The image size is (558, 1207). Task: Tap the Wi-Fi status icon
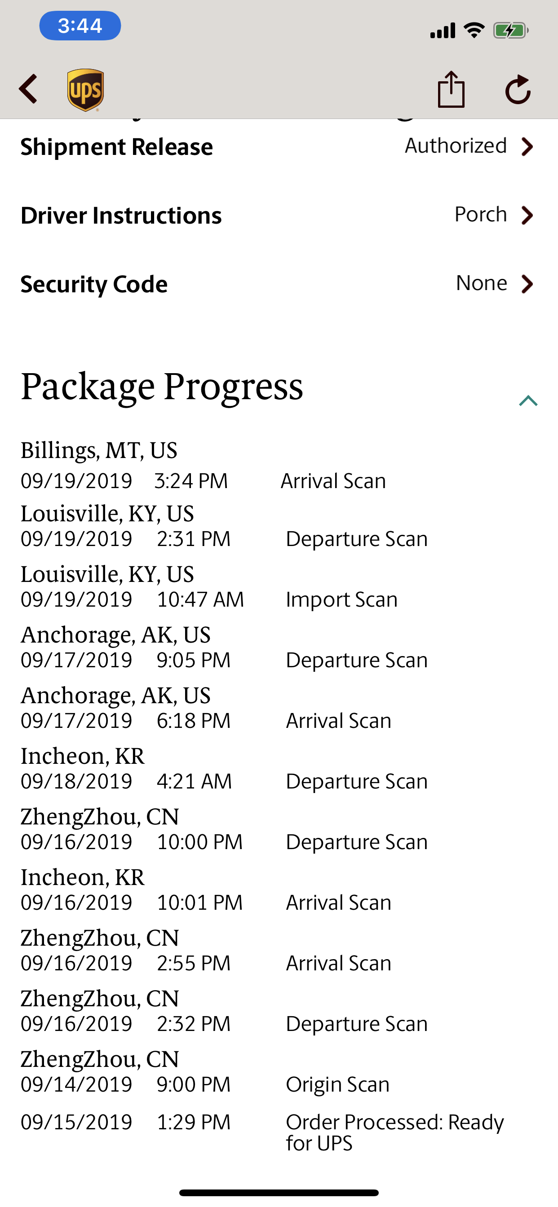coord(474,31)
